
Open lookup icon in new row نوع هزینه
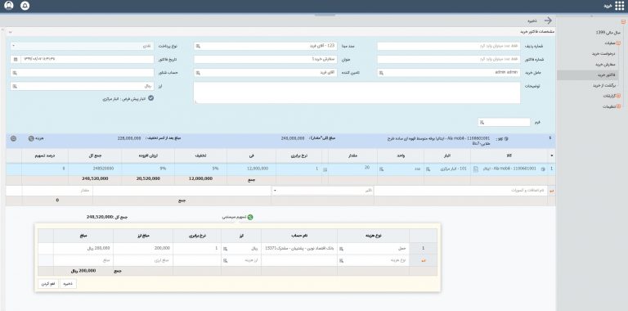(x=342, y=261)
